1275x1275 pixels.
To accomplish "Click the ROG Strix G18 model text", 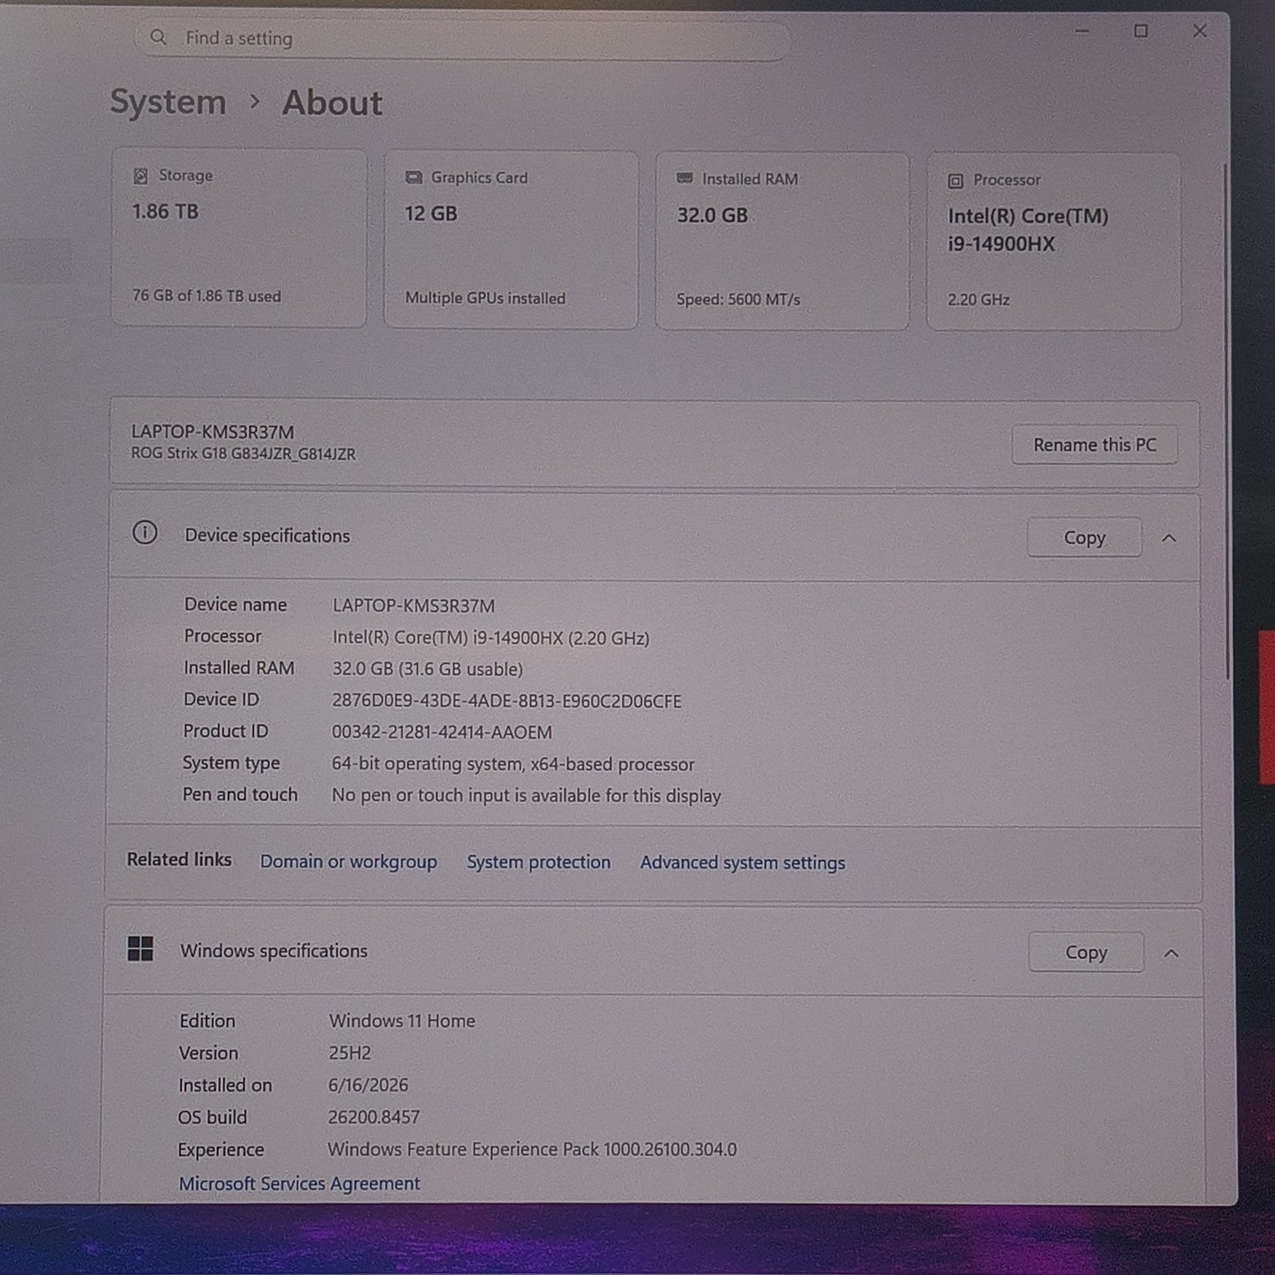I will [x=244, y=454].
